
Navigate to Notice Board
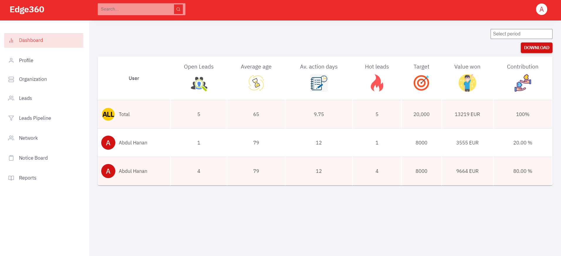coord(33,158)
